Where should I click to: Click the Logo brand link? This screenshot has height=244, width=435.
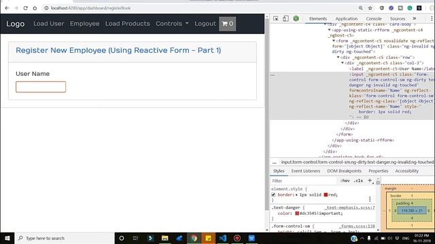click(16, 24)
